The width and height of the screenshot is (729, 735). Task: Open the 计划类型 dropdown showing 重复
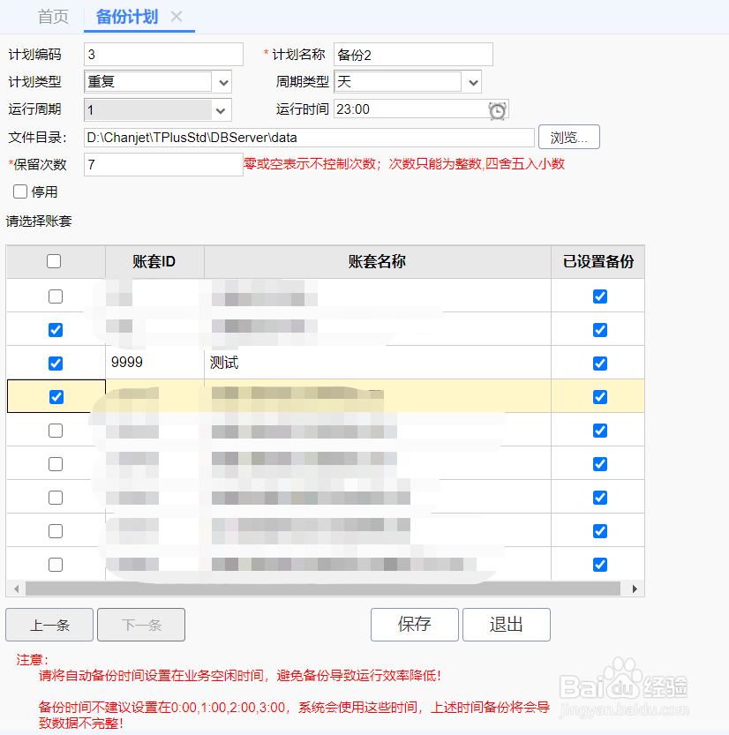click(223, 81)
